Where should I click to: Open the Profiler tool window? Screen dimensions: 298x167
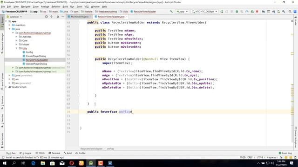click(81, 153)
